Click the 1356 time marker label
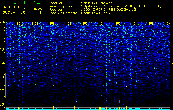The image size is (173, 110). (x=101, y=24)
